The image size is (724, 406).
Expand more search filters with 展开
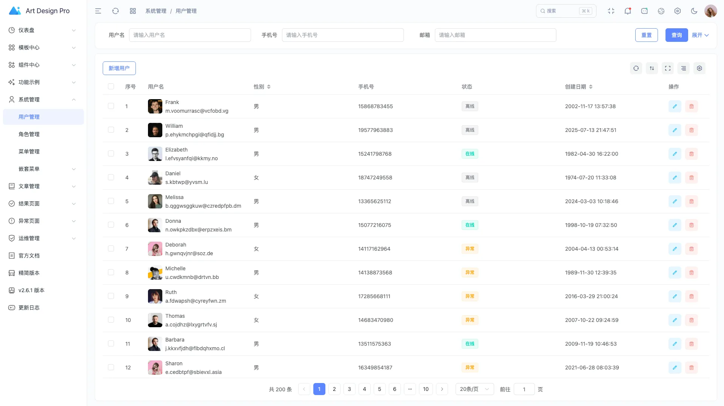pos(700,35)
